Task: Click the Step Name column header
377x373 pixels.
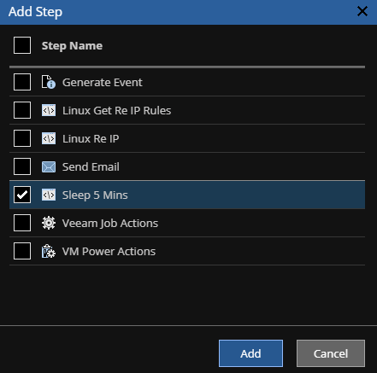Action: 72,45
